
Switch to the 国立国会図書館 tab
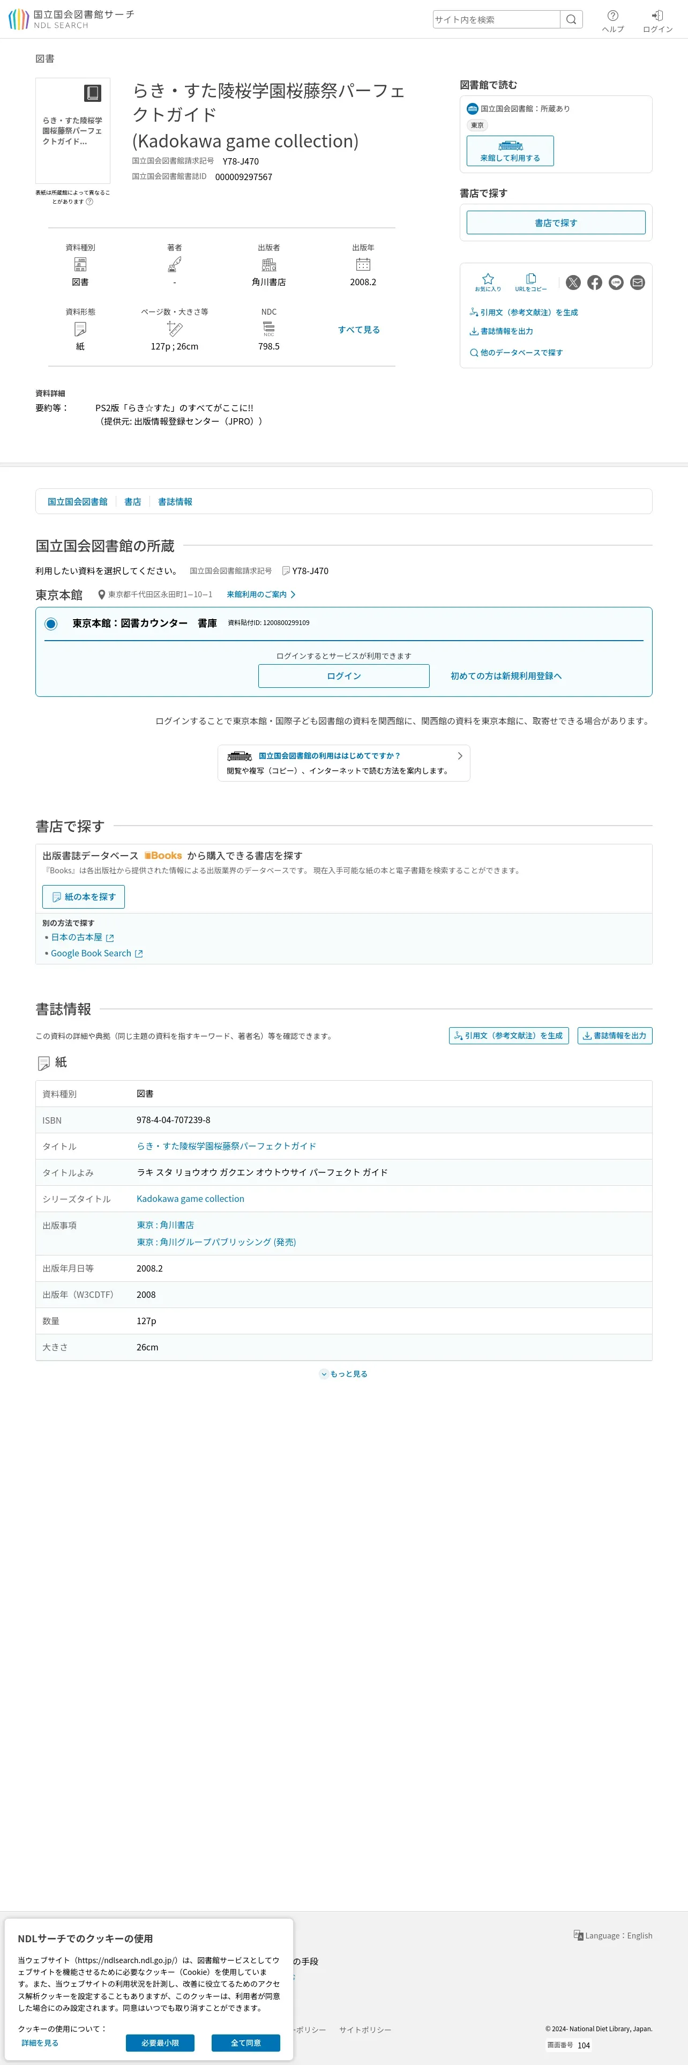(78, 502)
